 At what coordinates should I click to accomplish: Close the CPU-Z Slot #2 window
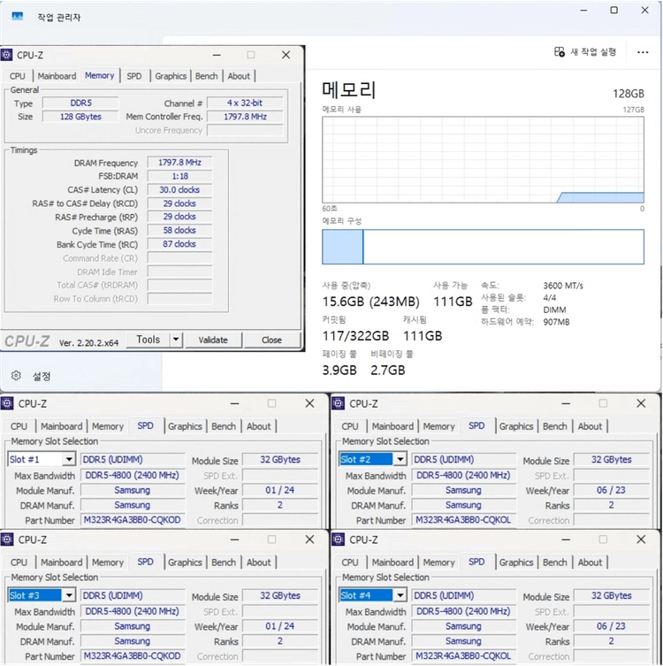coord(641,403)
